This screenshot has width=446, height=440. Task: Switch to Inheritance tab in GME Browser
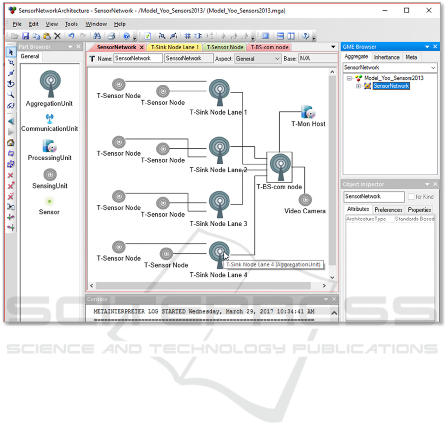(x=387, y=57)
